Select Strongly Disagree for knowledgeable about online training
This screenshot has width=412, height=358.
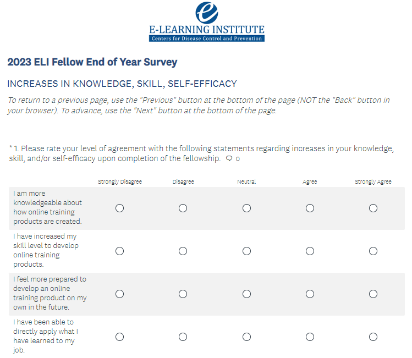[119, 208]
